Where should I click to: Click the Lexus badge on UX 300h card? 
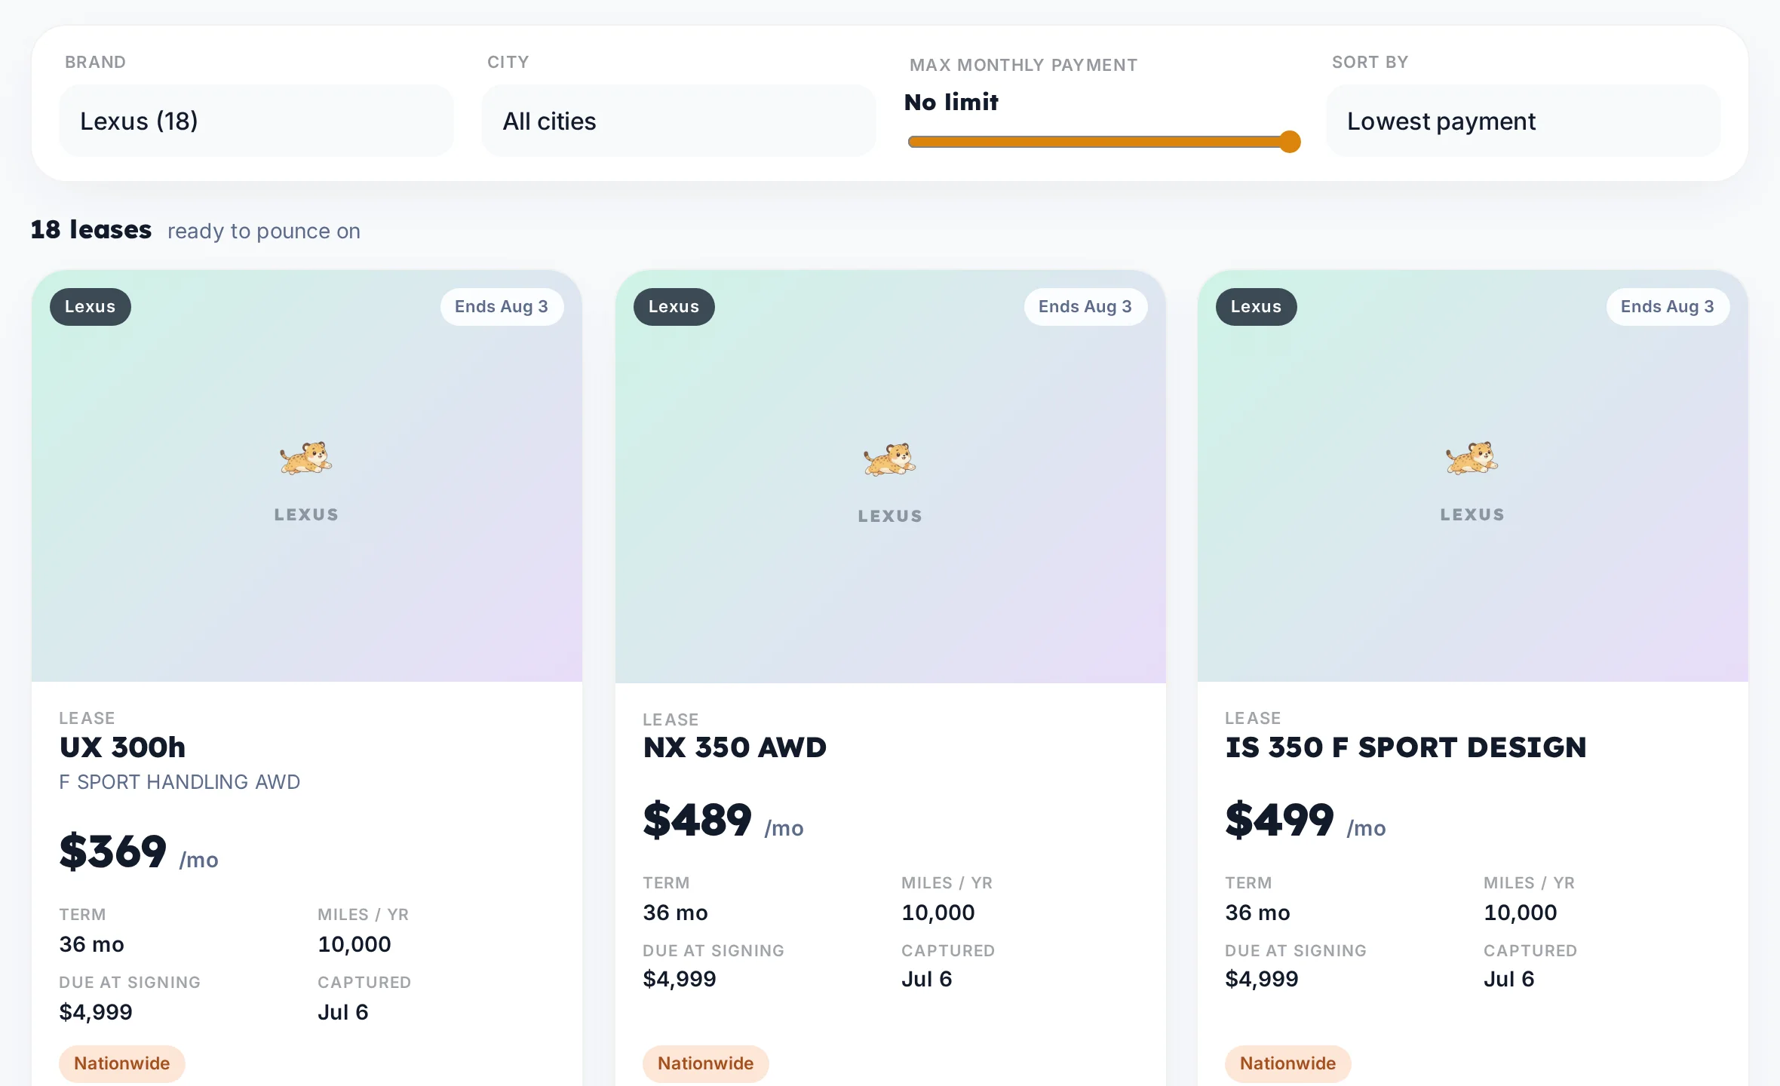point(91,307)
